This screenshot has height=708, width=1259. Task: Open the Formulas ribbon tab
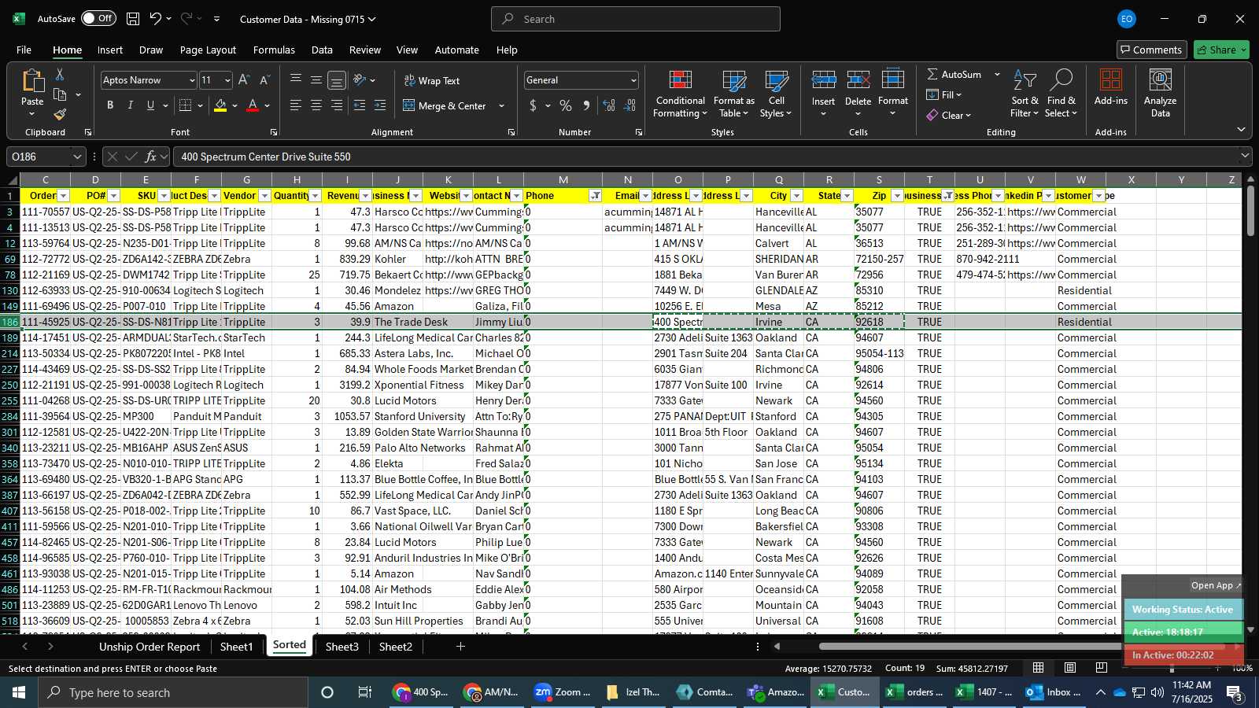(x=274, y=50)
